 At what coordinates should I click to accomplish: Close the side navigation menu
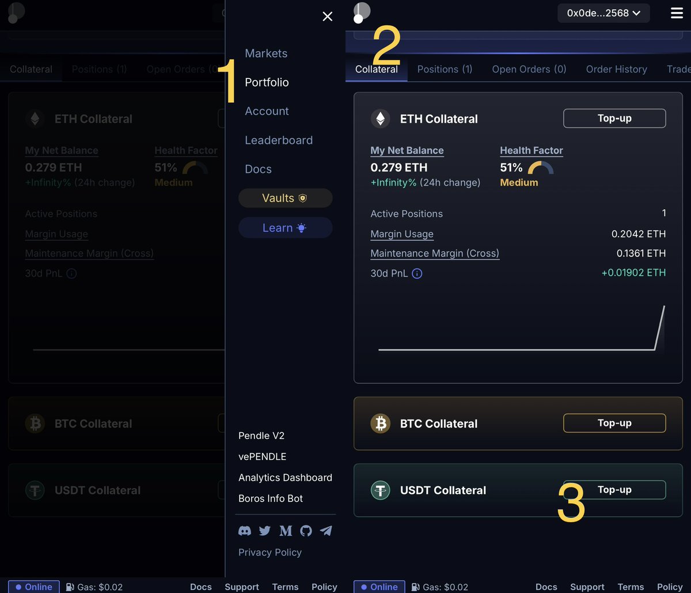328,17
